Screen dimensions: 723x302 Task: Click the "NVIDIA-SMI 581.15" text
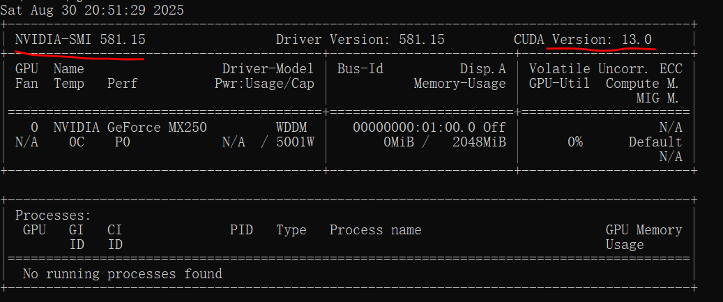point(80,40)
